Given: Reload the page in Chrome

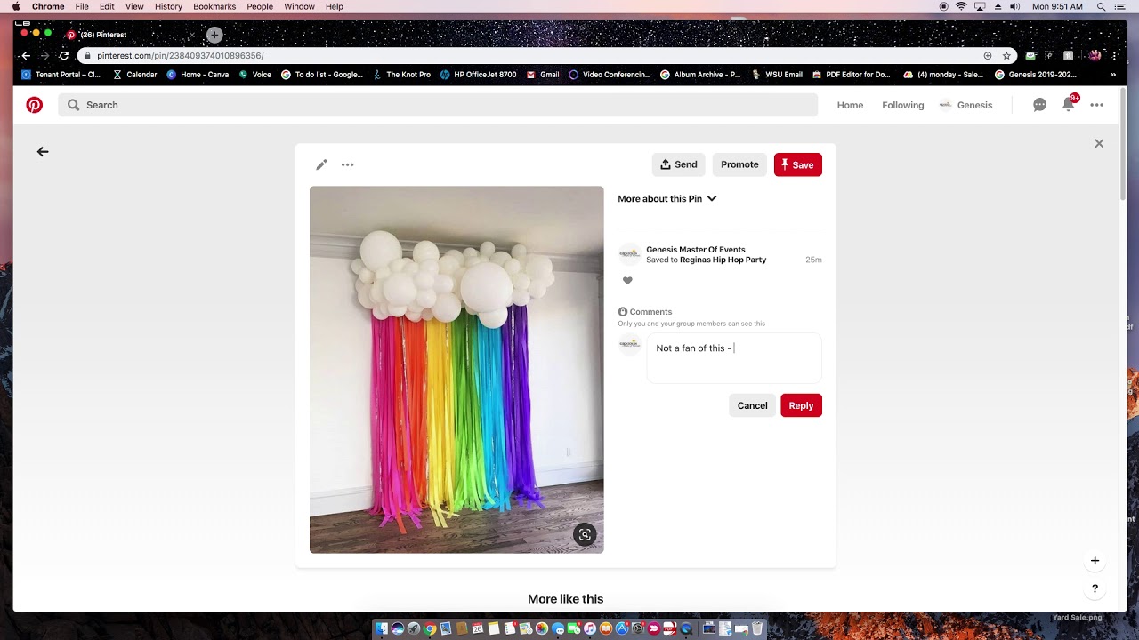Looking at the screenshot, I should pos(64,55).
